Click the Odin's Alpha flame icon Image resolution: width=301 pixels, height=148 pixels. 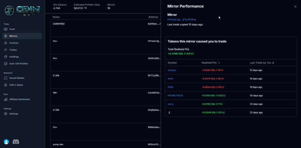click(x=6, y=85)
